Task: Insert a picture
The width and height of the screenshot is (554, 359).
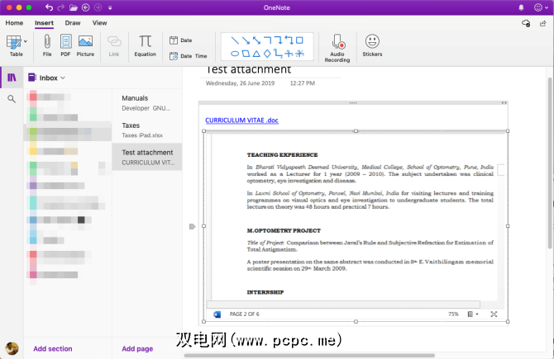Action: (x=85, y=45)
